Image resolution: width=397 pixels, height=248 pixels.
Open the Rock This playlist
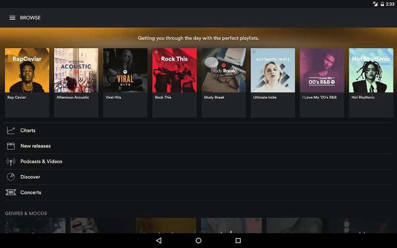(175, 83)
